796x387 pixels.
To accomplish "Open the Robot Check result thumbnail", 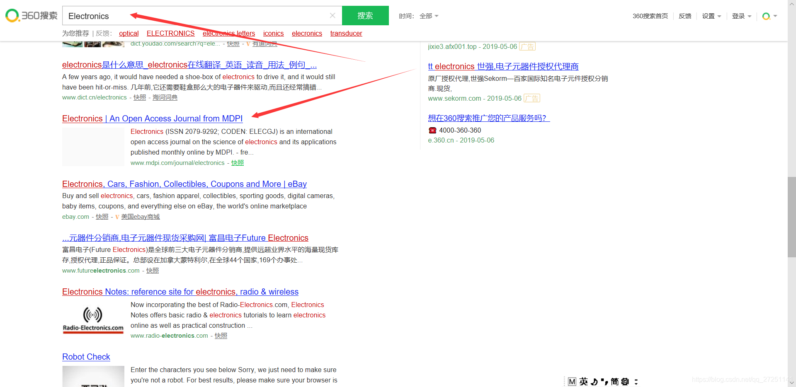I will [x=93, y=376].
